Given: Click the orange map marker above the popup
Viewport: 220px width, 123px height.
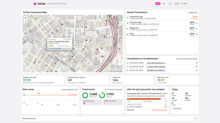Looking at the screenshot, I should pyautogui.click(x=60, y=36).
